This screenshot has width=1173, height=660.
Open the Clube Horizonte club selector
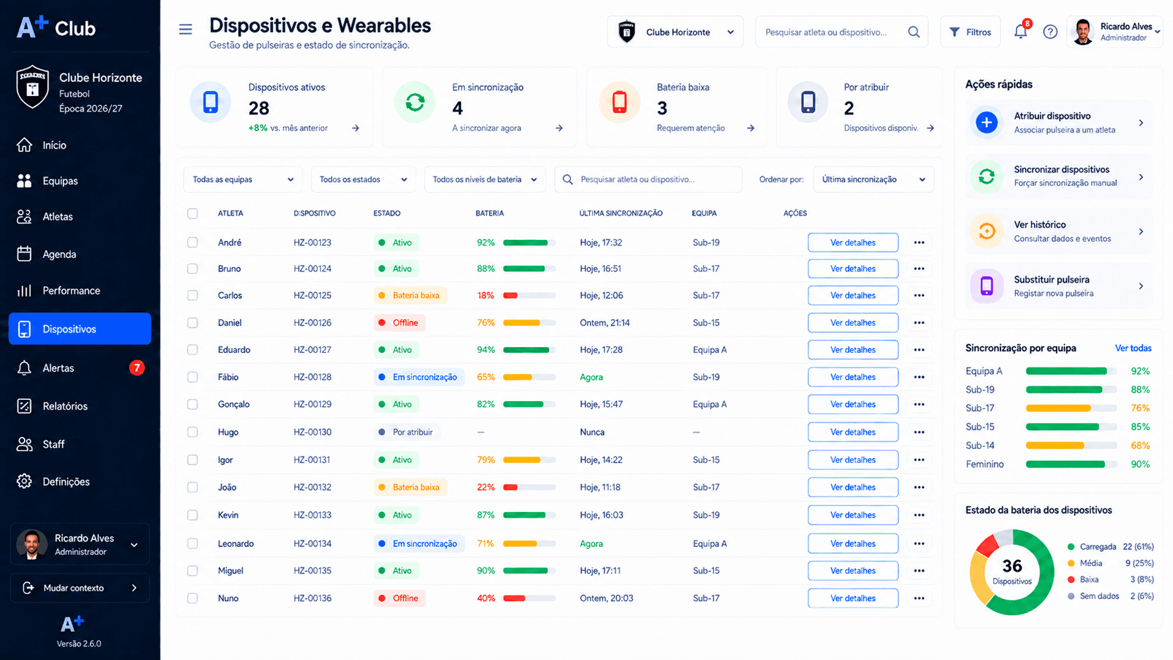tap(675, 32)
